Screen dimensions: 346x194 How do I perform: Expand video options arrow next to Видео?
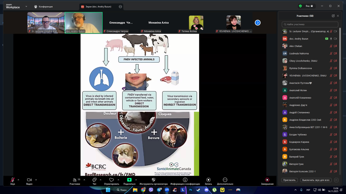36,180
